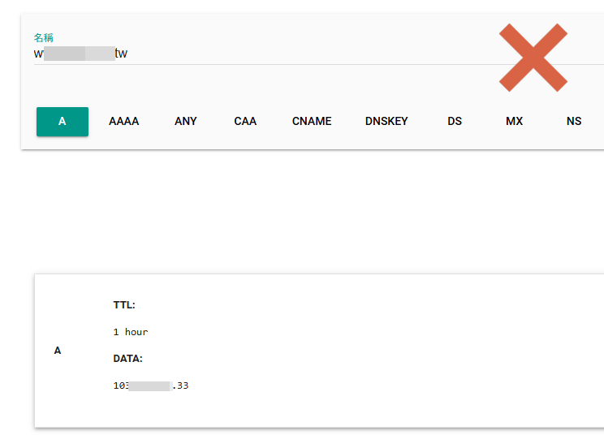Click the IP address ending in .33

pos(151,386)
